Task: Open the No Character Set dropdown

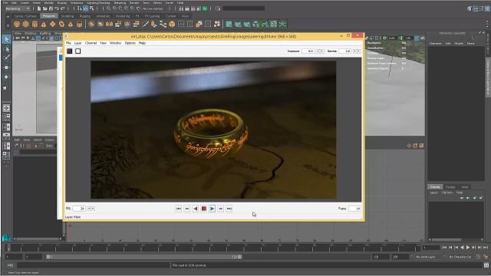Action: (460, 257)
